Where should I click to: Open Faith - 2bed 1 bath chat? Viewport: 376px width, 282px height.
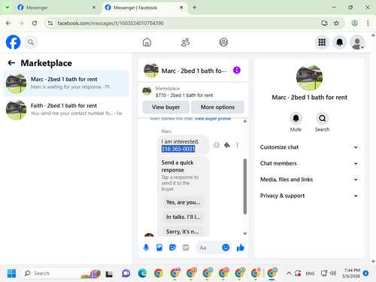pyautogui.click(x=66, y=110)
